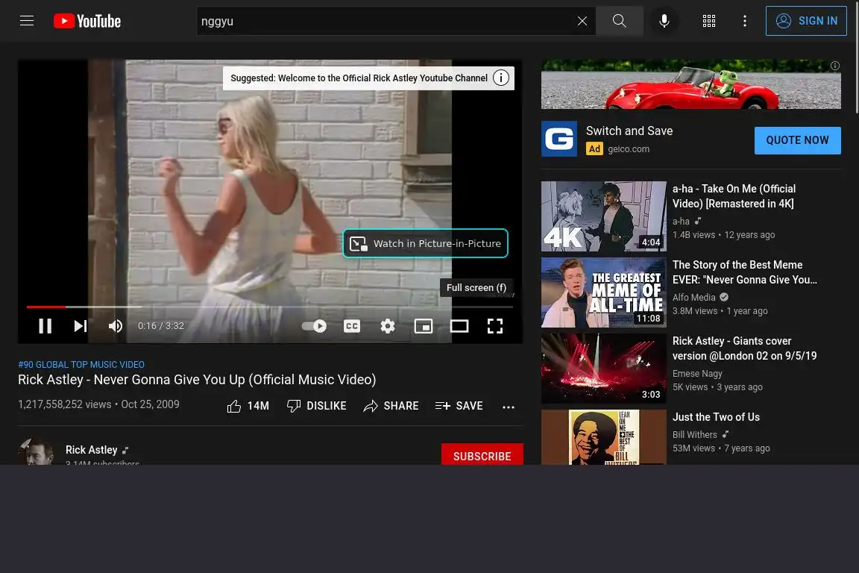Click the SHARE button
The width and height of the screenshot is (859, 573).
tap(391, 406)
